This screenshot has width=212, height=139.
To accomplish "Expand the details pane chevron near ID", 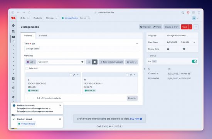I will click(145, 69).
